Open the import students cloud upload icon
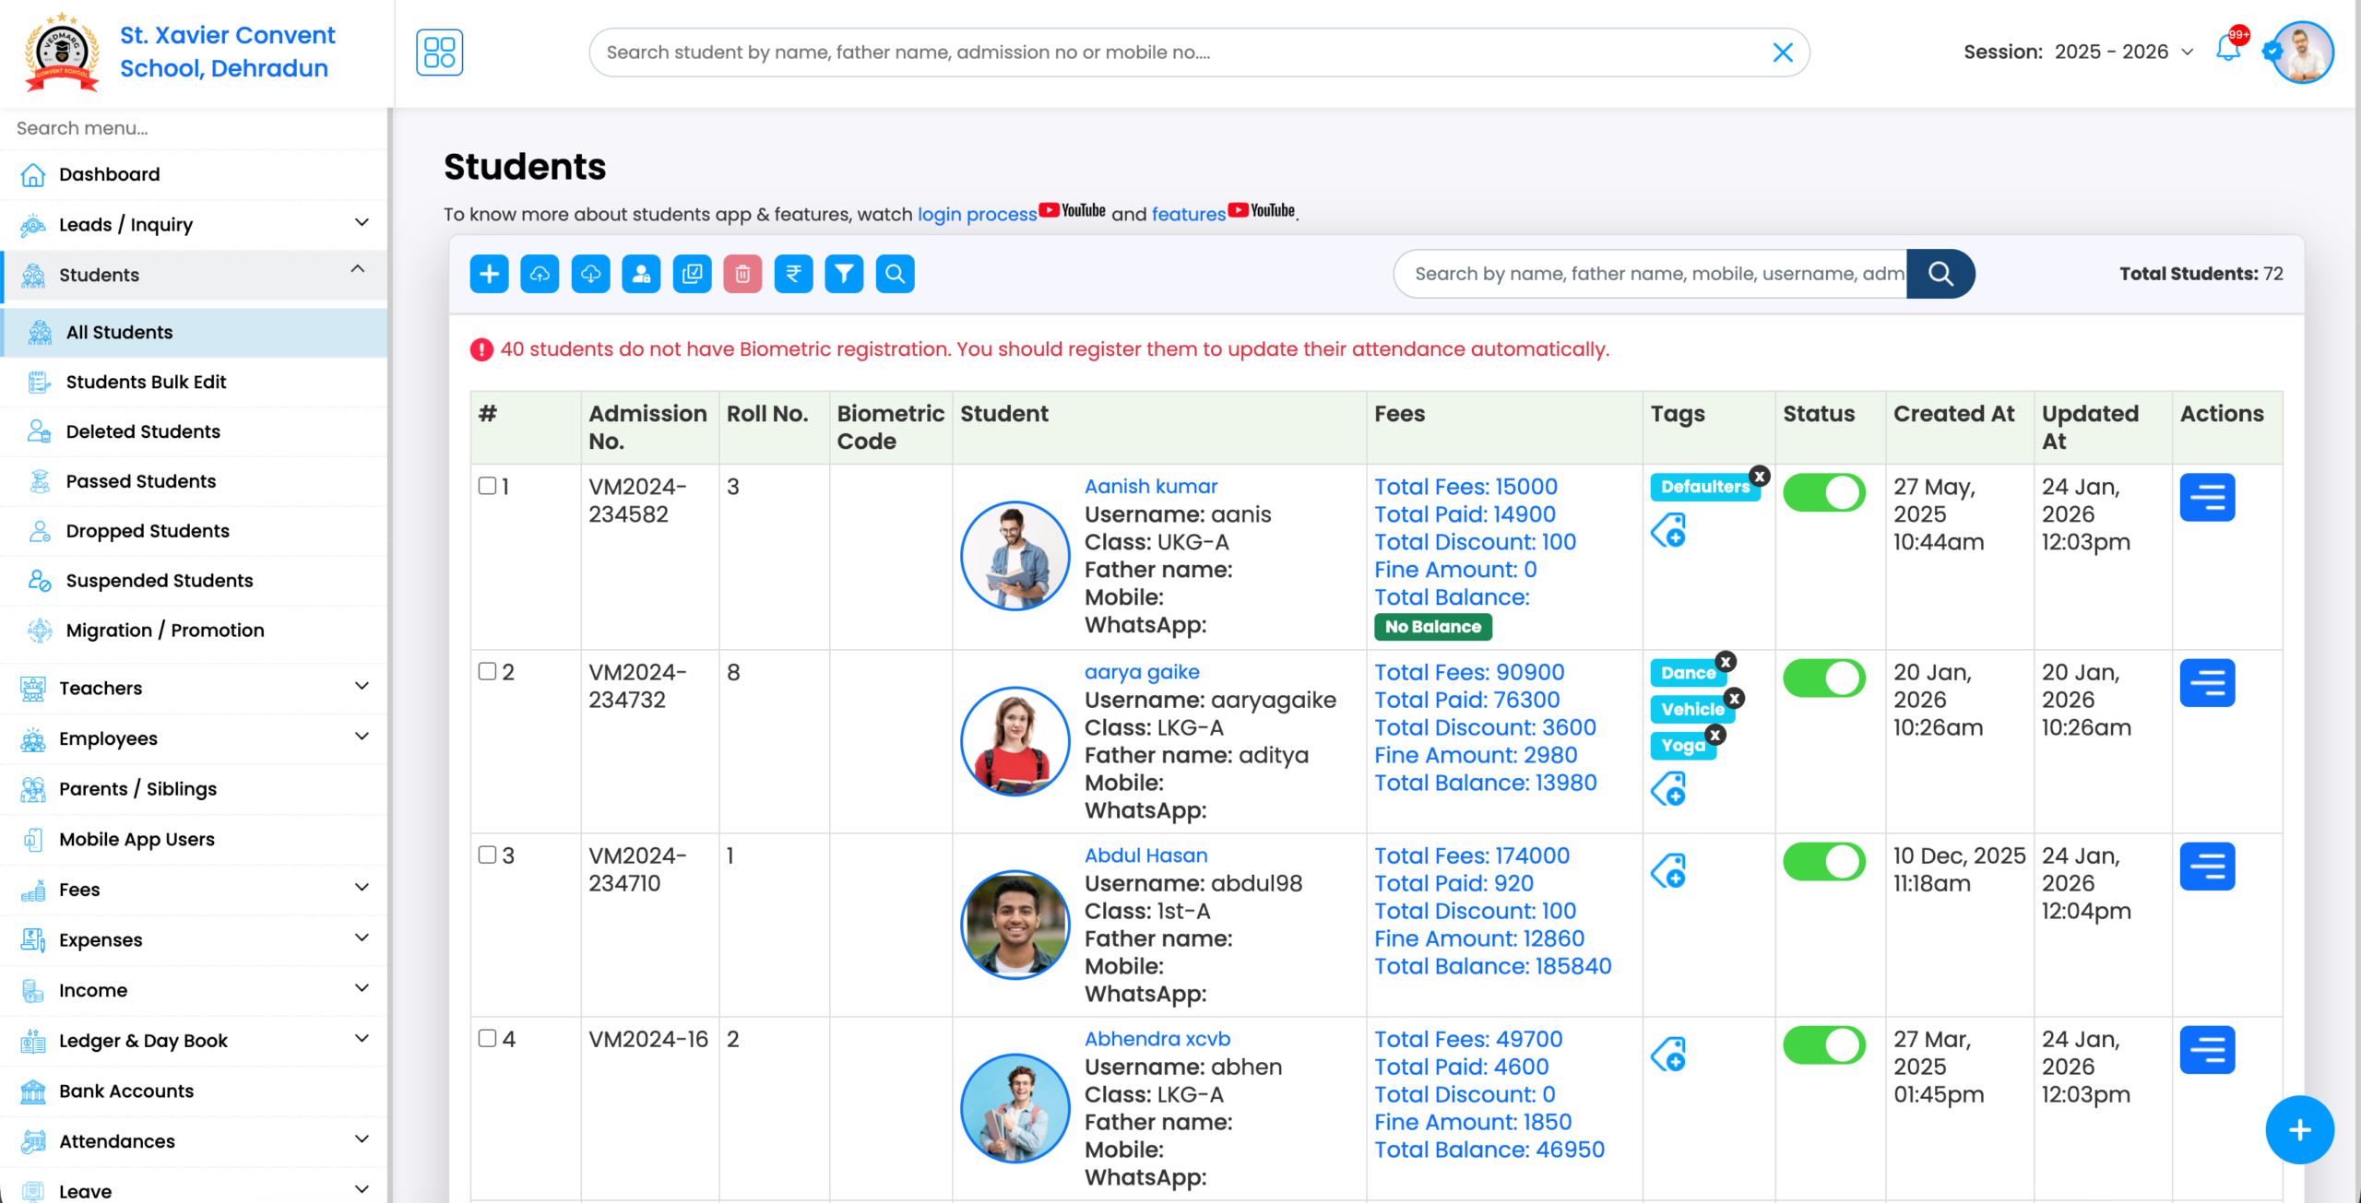 click(x=540, y=274)
